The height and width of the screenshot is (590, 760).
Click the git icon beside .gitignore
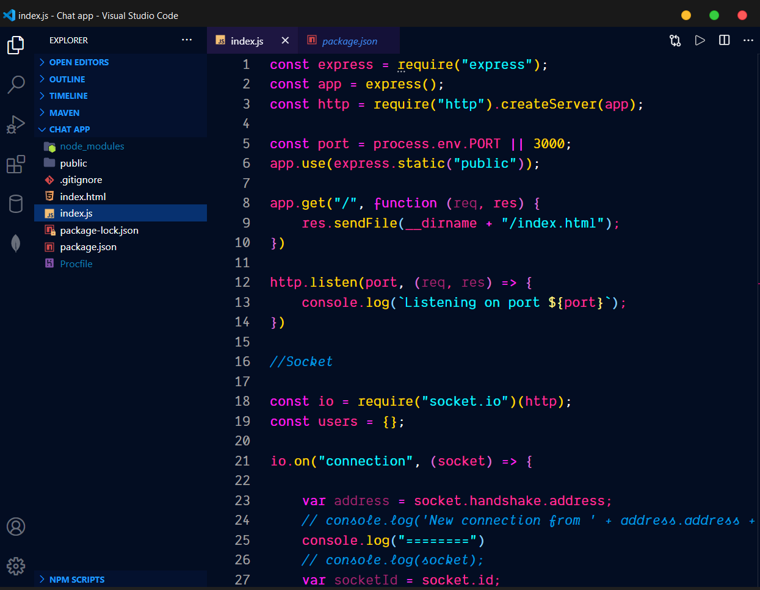(49, 180)
